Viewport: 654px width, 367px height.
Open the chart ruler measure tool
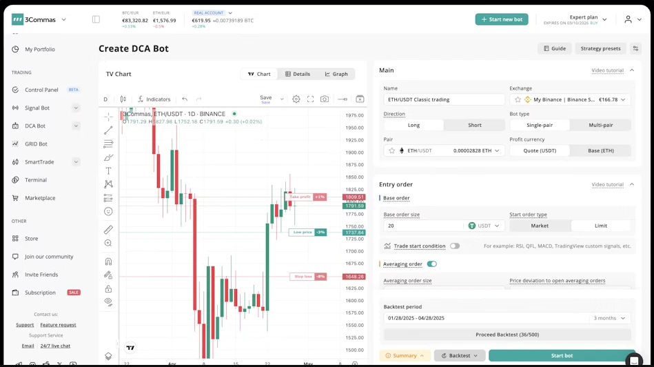[108, 230]
